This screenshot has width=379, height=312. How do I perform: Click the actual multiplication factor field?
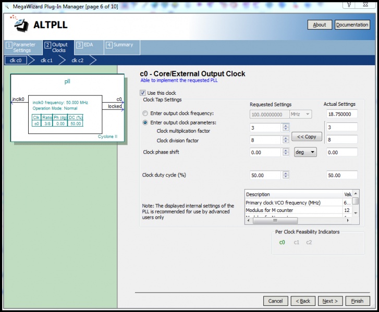pyautogui.click(x=342, y=127)
